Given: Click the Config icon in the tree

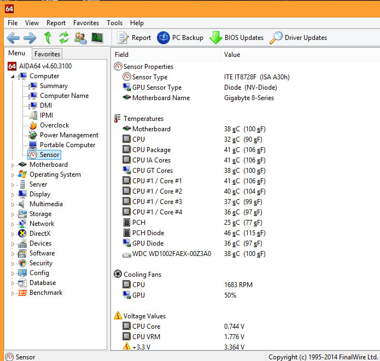Looking at the screenshot, I should click(22, 273).
